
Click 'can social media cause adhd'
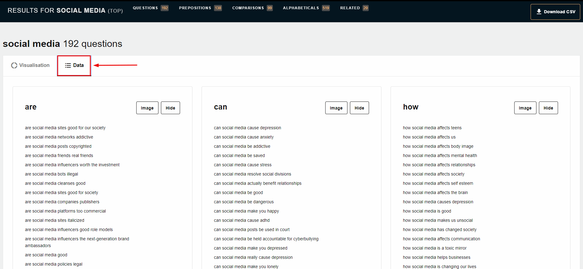point(242,220)
